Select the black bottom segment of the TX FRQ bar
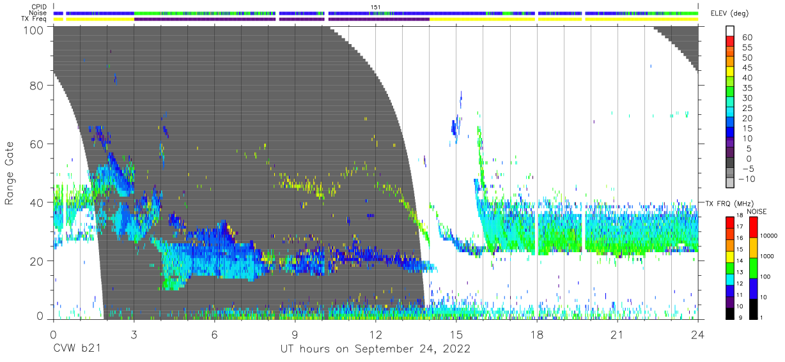The width and height of the screenshot is (785, 362). (730, 312)
